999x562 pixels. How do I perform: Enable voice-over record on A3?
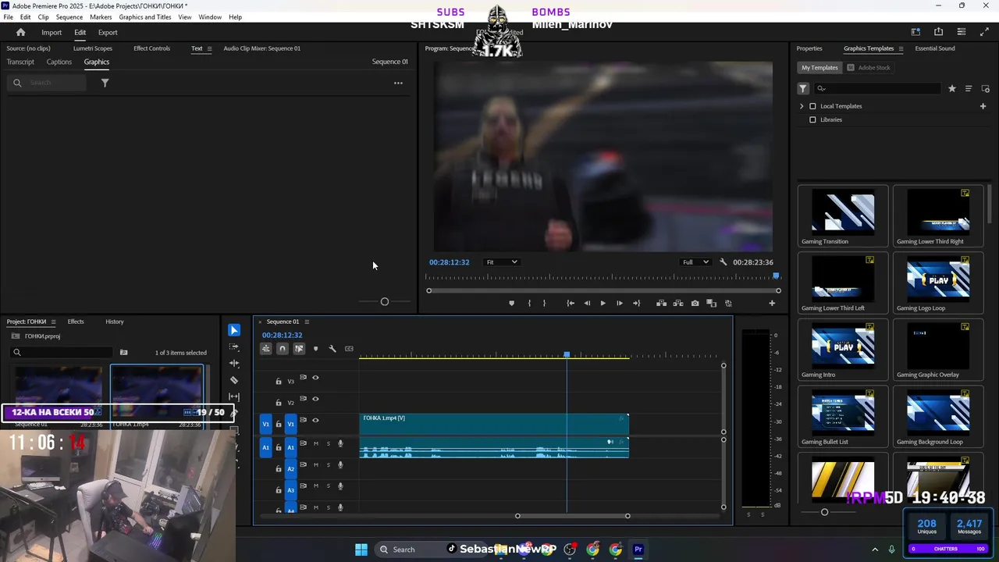pos(340,486)
